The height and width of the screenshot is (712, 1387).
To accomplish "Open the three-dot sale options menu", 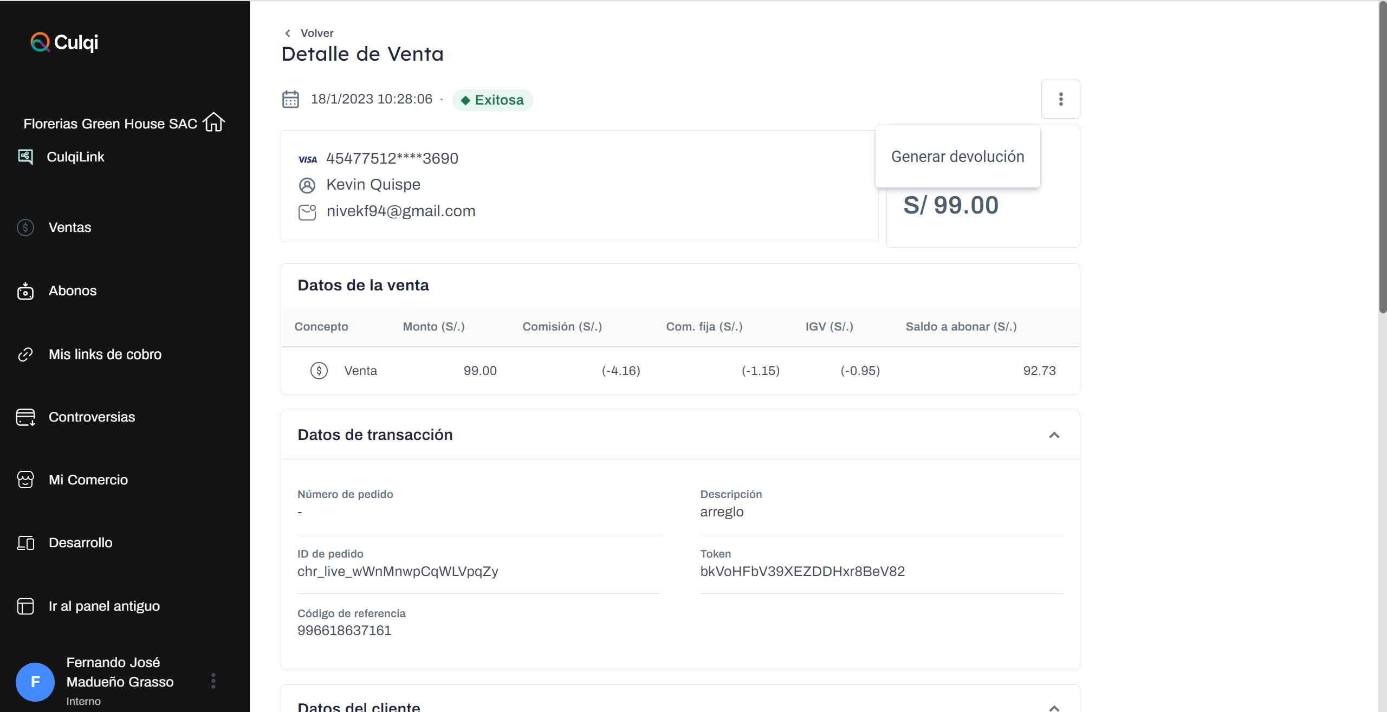I will 1060,99.
